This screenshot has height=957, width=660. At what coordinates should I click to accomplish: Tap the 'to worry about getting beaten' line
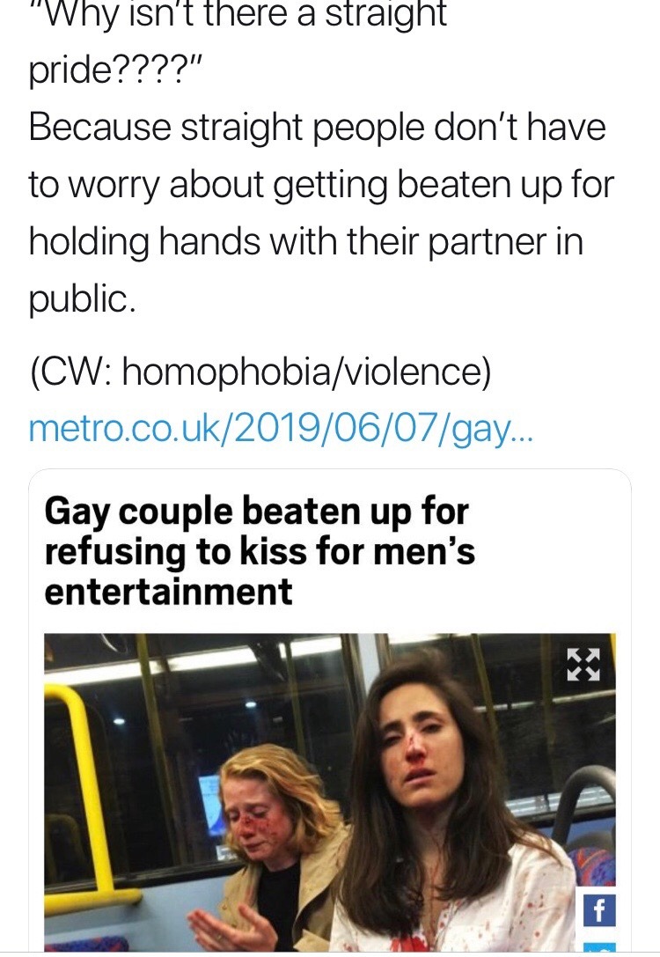click(321, 184)
